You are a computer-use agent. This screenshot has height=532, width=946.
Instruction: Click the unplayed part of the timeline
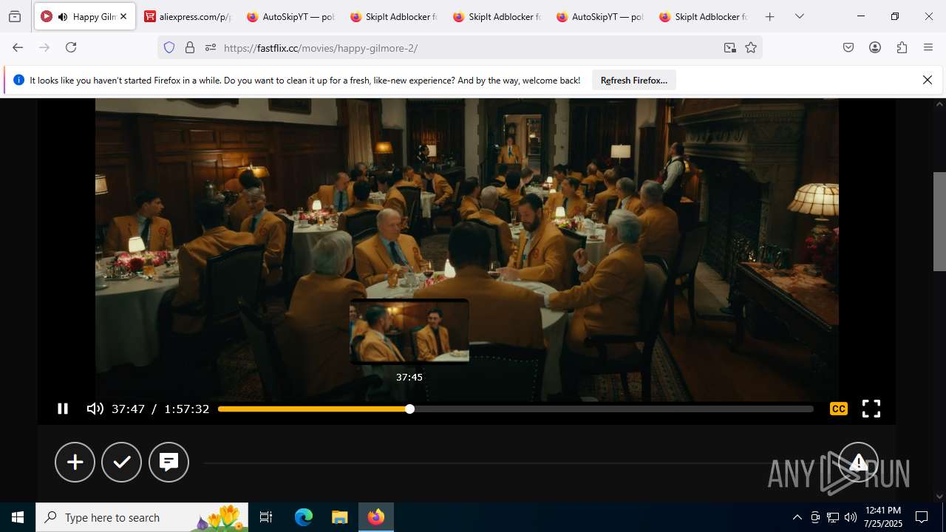tap(612, 409)
